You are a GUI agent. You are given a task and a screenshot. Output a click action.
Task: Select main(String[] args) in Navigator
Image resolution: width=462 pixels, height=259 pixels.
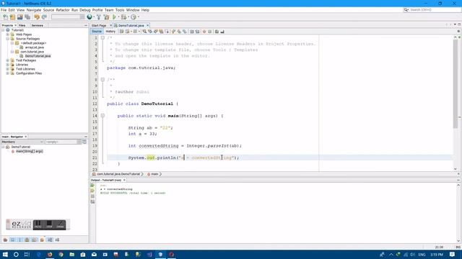click(x=30, y=151)
